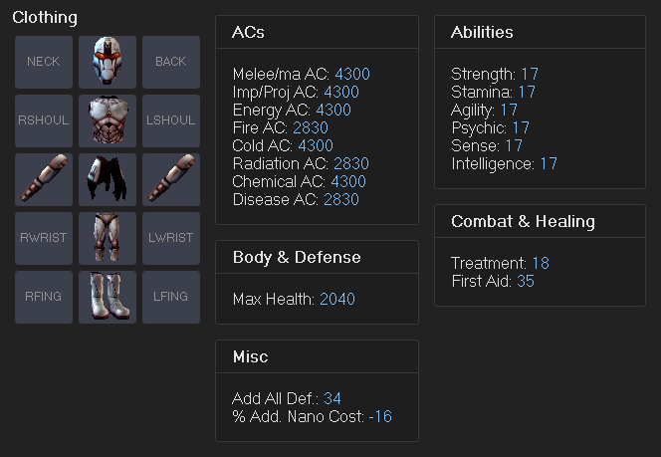Open the LFING ring slot
This screenshot has height=457, width=661.
pos(171,297)
